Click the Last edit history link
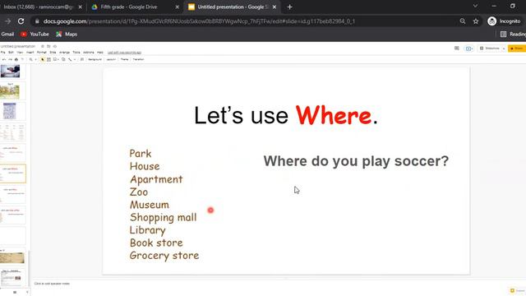The image size is (526, 296). pos(124,53)
